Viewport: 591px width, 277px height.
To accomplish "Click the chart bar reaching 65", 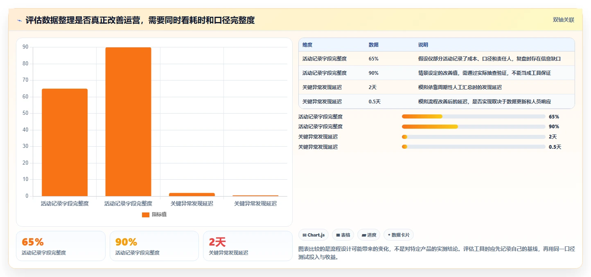I will click(65, 142).
